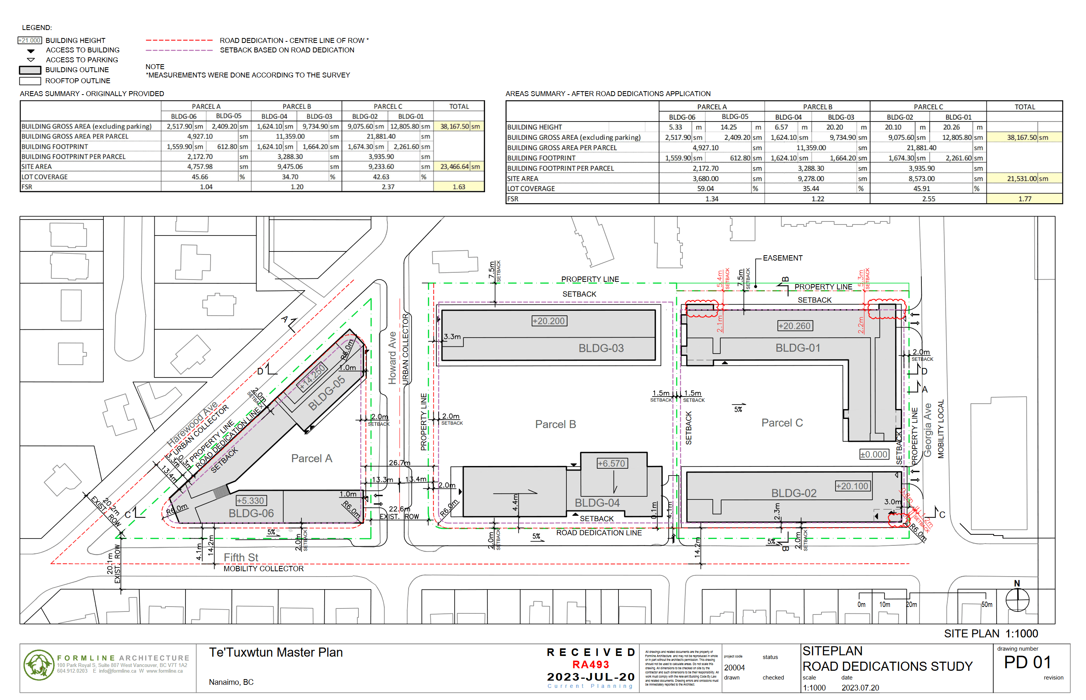Image resolution: width=1086 pixels, height=700 pixels.
Task: Click the red 'RA493' received stamp number
Action: [x=591, y=665]
